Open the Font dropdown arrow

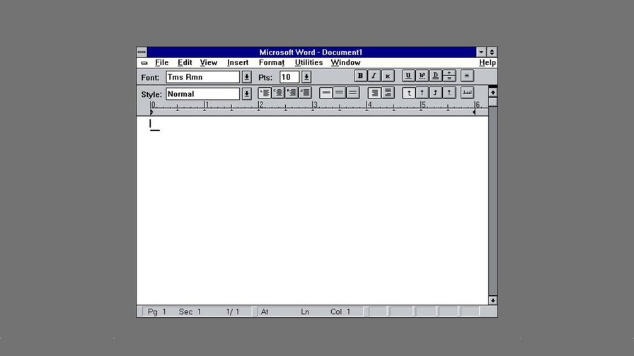coord(246,77)
